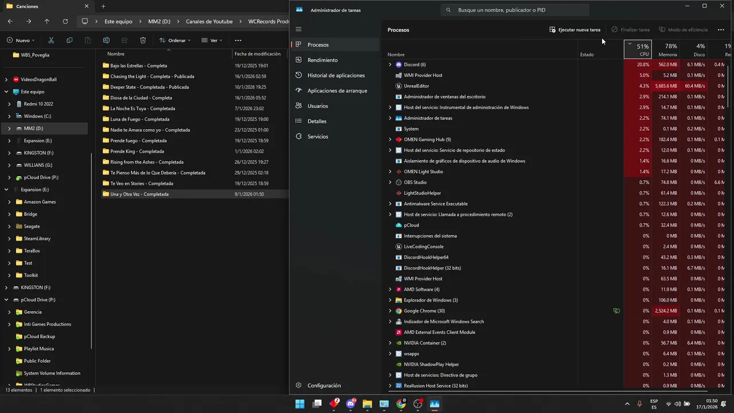Screen dimensions: 734x413
Task: Sort Explorer by Fecha de modificación column
Action: coord(257,54)
